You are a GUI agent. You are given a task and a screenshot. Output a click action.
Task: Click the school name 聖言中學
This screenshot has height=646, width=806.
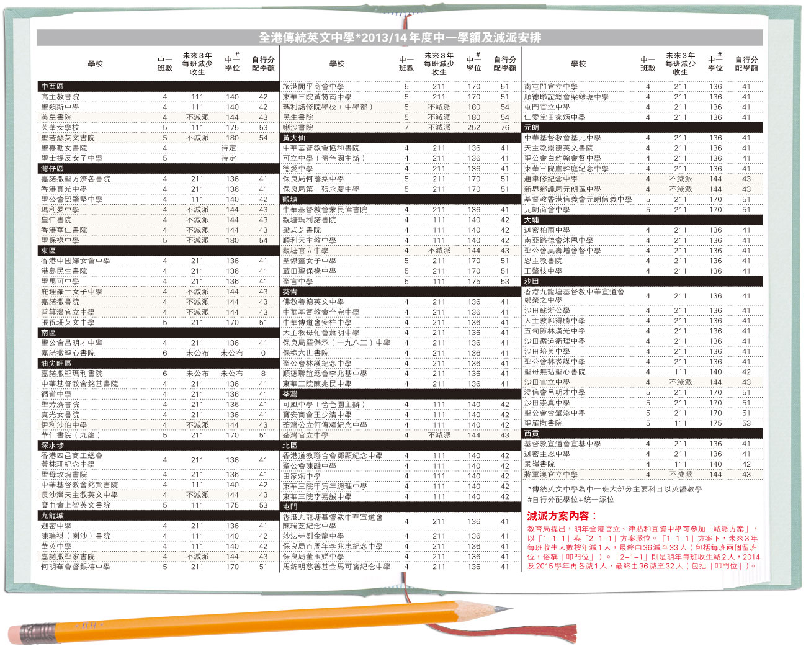pyautogui.click(x=298, y=281)
